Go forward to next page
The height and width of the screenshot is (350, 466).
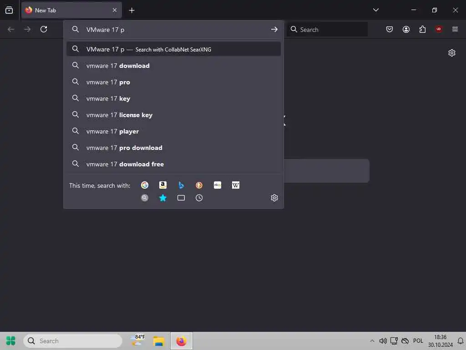pyautogui.click(x=27, y=29)
